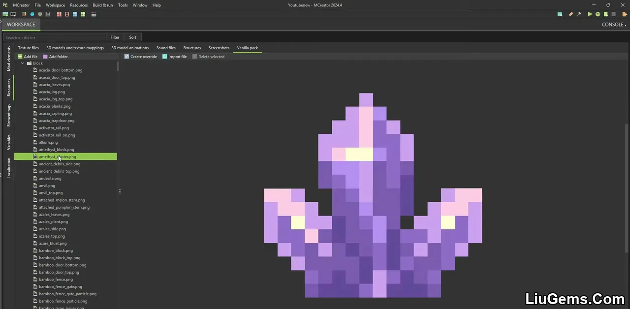Click the first red panel toolbar icon
The image size is (630, 309).
(59, 14)
